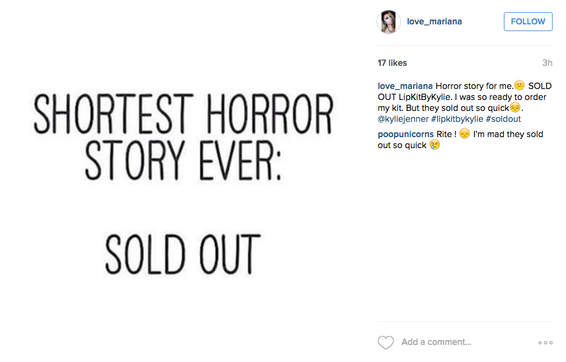Open the #lipkitbykylie hashtag
The width and height of the screenshot is (566, 362).
(457, 119)
